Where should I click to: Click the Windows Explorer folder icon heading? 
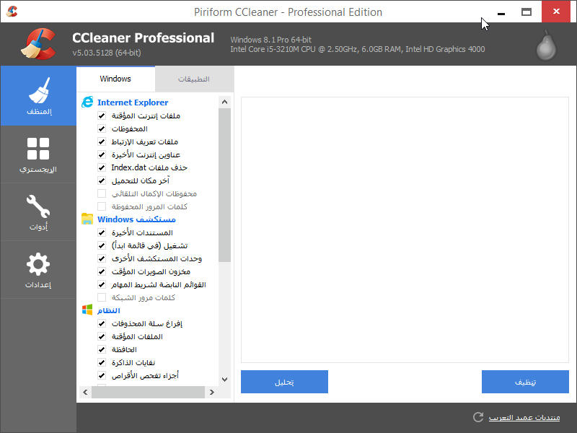[89, 219]
